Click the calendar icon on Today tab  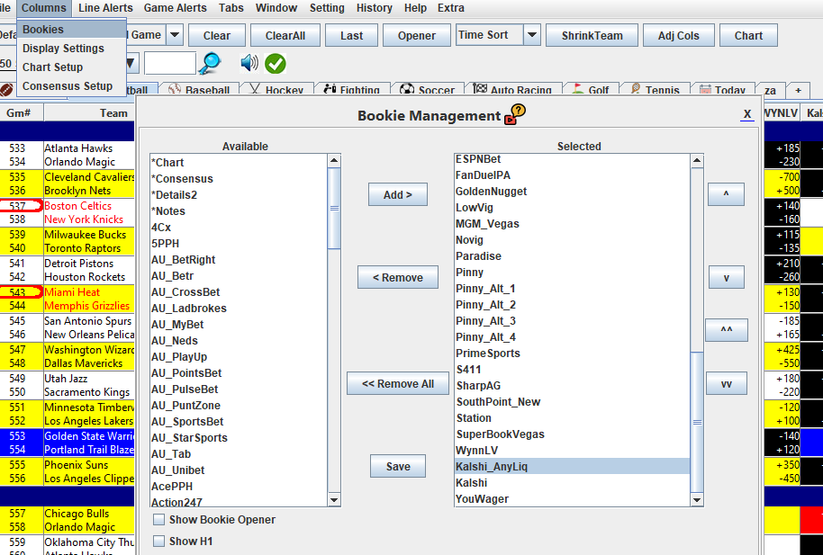[x=705, y=90]
